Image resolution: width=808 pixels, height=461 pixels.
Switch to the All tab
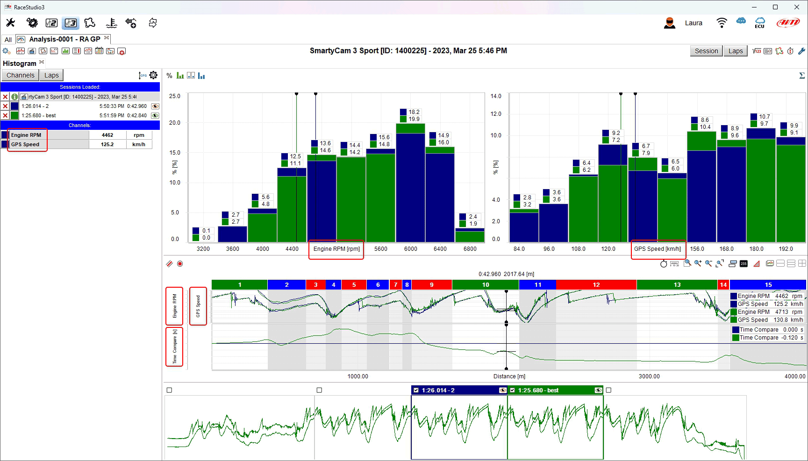8,39
